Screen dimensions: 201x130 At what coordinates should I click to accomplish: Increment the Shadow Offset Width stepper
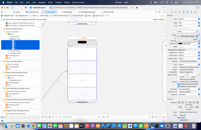click(x=187, y=74)
